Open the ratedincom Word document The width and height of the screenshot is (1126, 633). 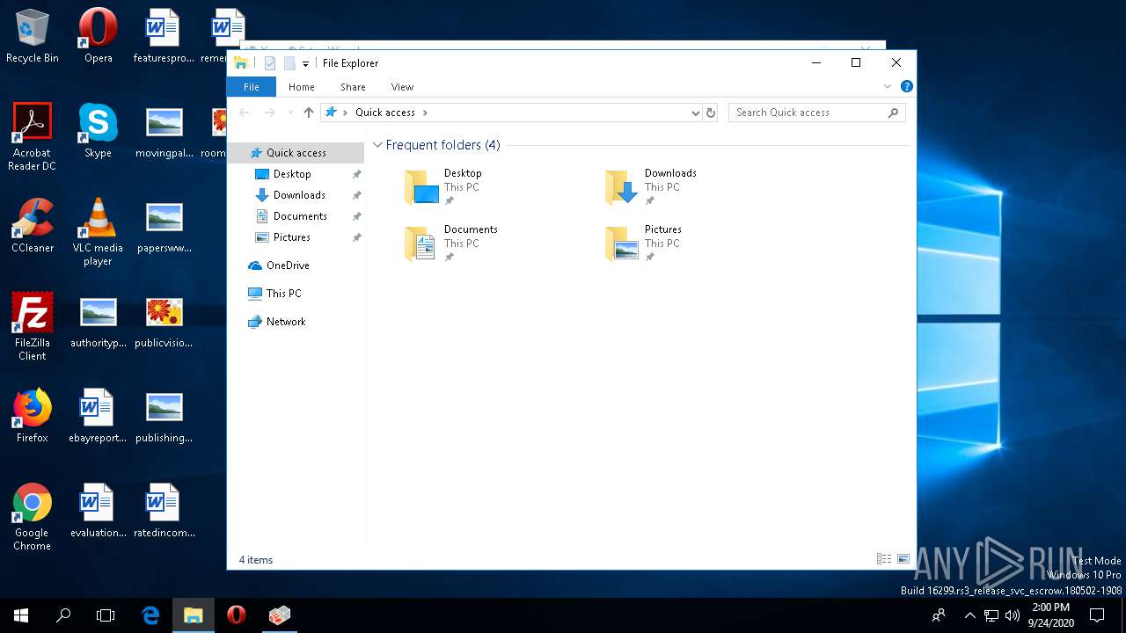(164, 512)
